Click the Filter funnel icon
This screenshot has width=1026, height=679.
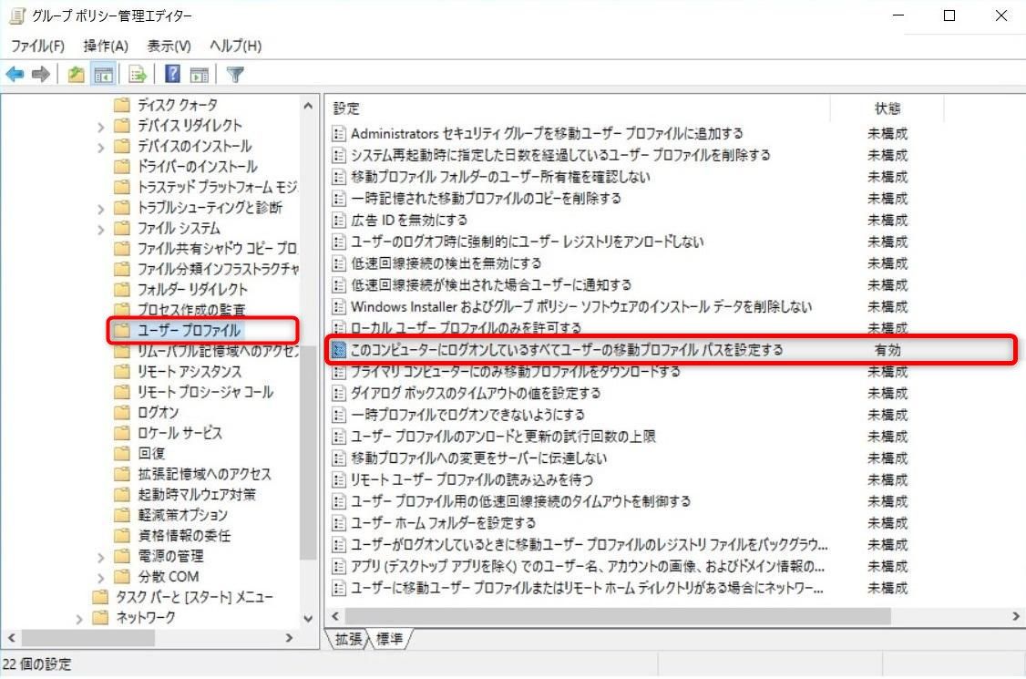click(x=235, y=75)
